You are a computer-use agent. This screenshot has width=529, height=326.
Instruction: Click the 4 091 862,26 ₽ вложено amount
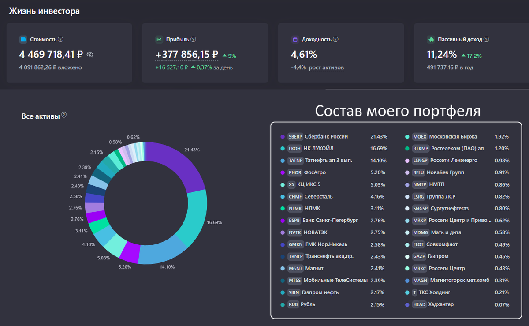[50, 67]
